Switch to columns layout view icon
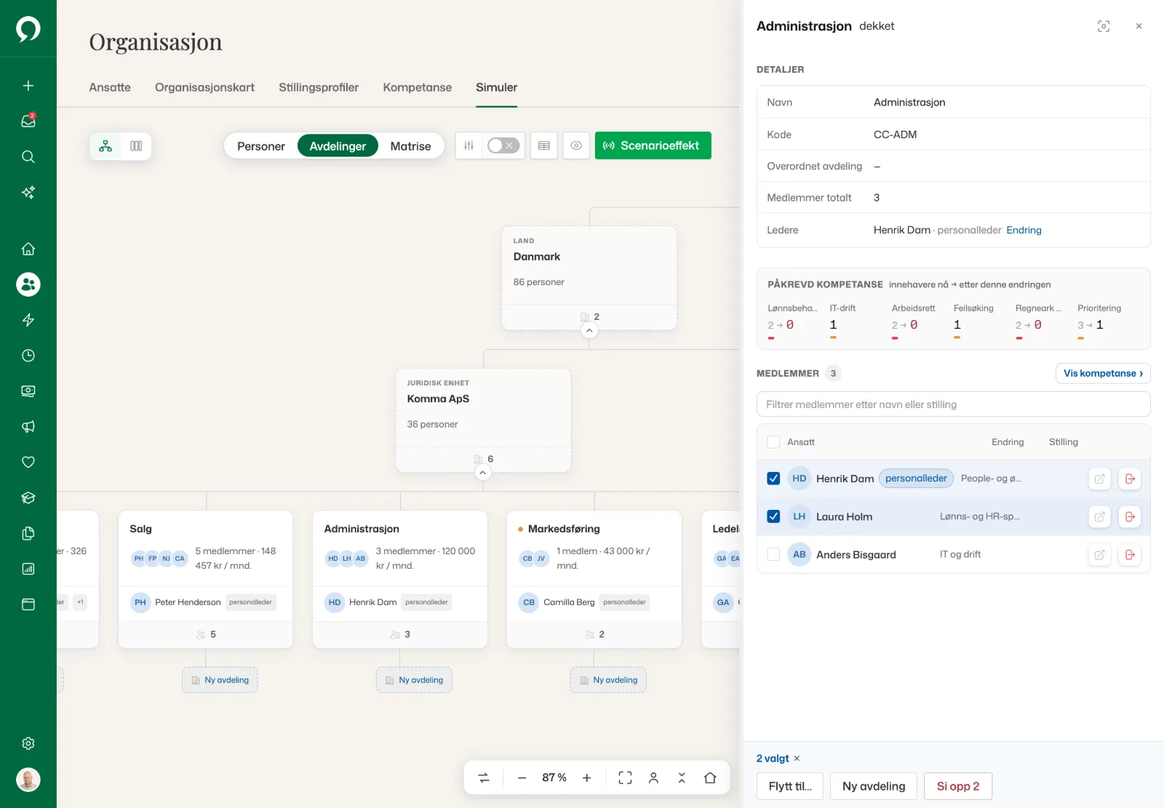Screen dimensions: 1164x808 point(136,145)
